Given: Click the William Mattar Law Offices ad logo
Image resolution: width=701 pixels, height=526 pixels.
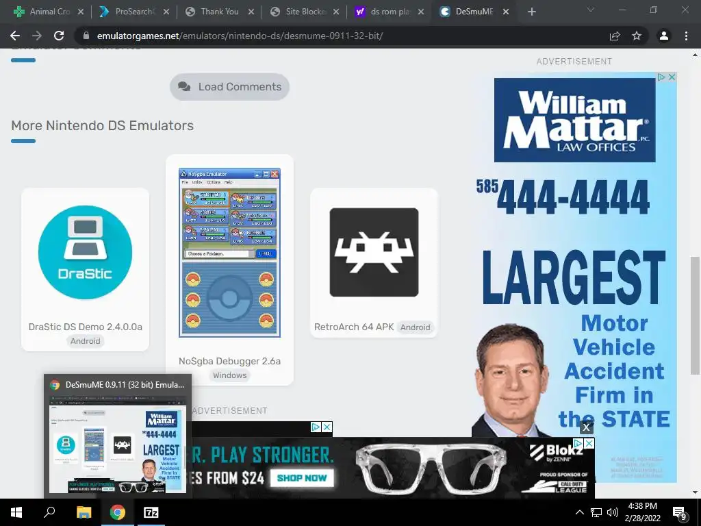Looking at the screenshot, I should point(574,120).
